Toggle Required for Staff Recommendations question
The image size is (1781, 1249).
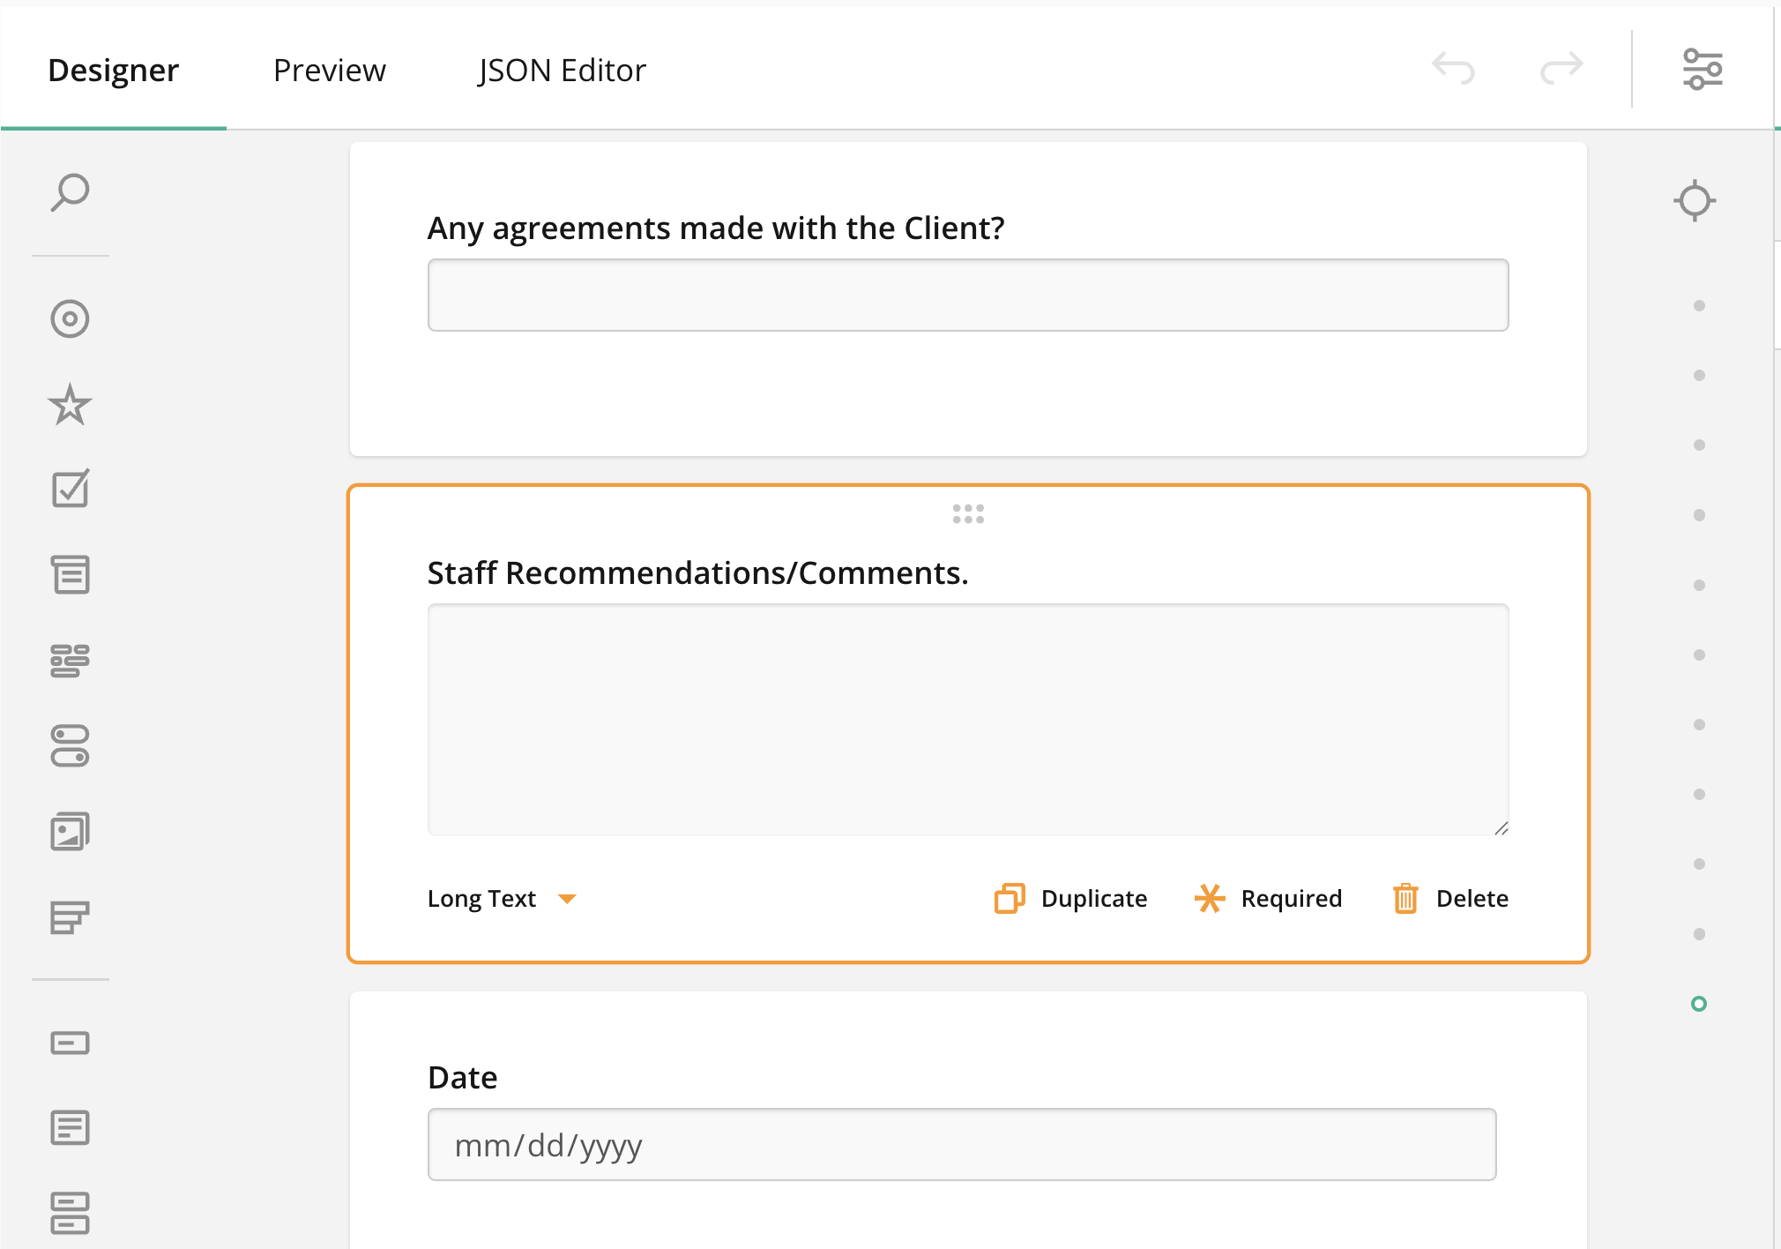[1268, 898]
